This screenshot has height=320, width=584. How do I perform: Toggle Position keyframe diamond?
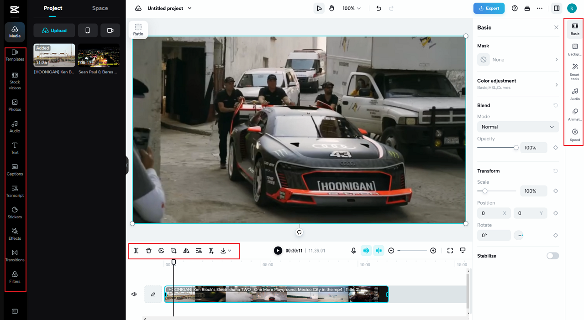click(556, 213)
